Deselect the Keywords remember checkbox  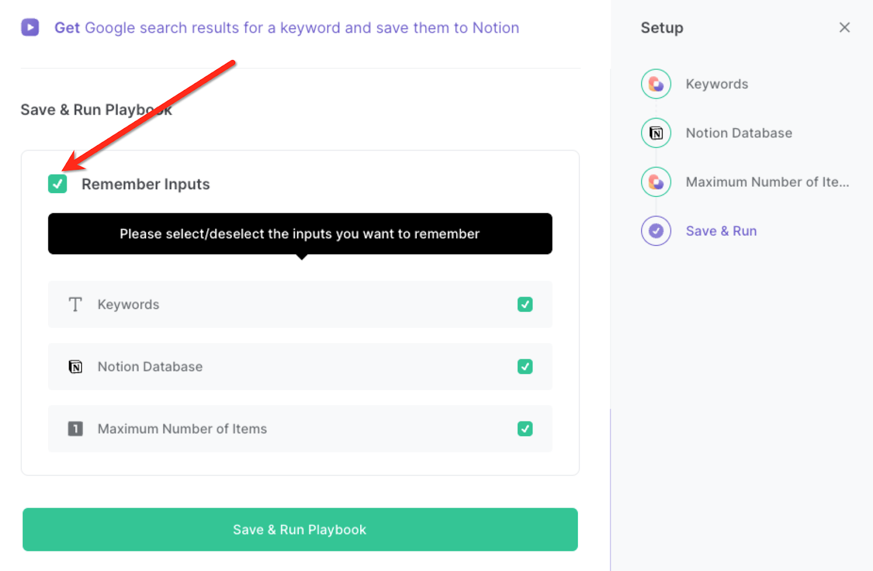coord(524,304)
